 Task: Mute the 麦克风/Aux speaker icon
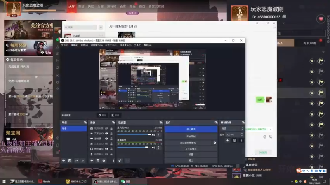[x=153, y=135]
